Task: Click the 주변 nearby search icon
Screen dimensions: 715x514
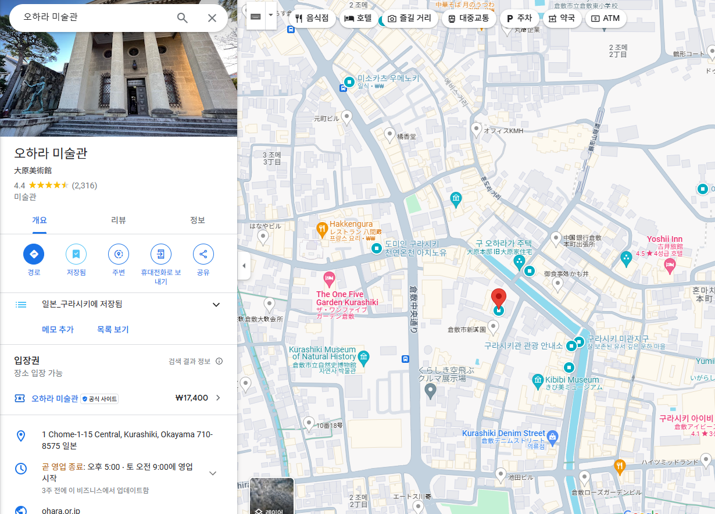Action: pos(119,254)
